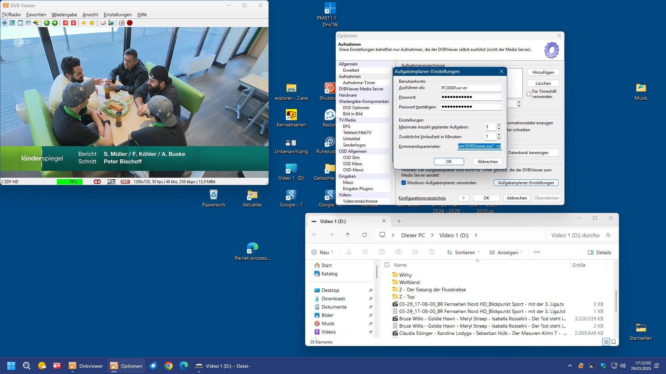Click the louder volume speaker icon
Screen dimensions: 666x374
tap(92, 23)
